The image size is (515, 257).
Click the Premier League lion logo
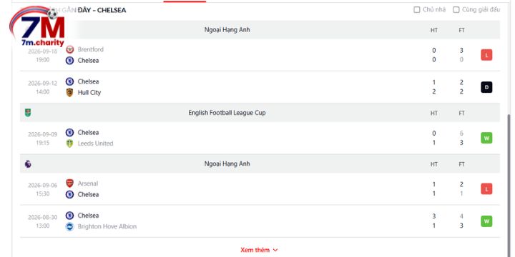click(x=28, y=164)
